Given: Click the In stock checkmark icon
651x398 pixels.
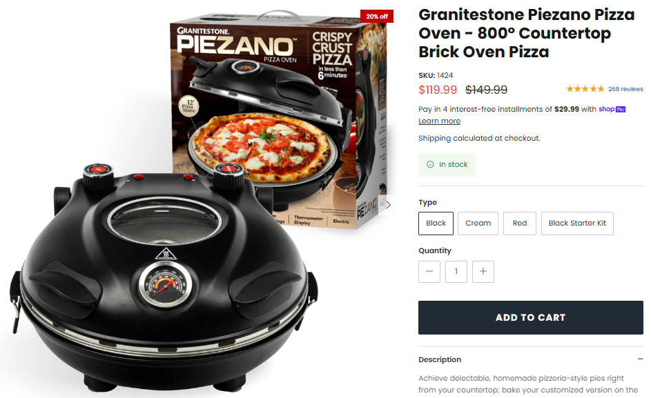Looking at the screenshot, I should [x=430, y=164].
